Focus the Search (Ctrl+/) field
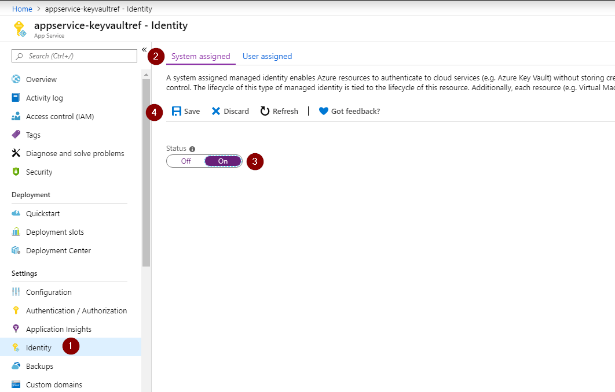 coord(74,56)
